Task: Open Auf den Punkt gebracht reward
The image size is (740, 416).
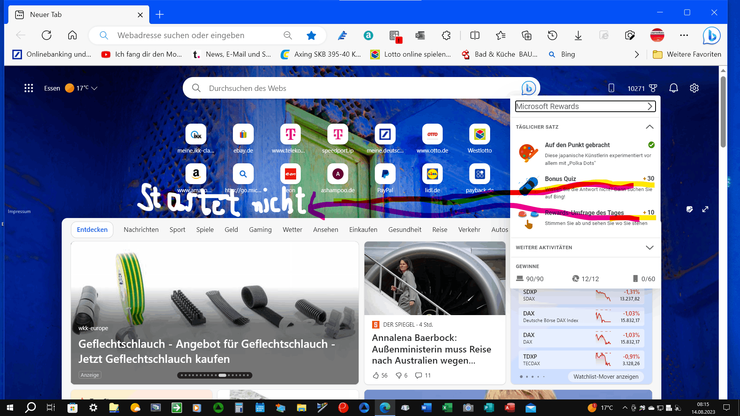Action: 585,153
